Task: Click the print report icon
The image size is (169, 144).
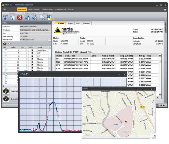Action: 42,18
